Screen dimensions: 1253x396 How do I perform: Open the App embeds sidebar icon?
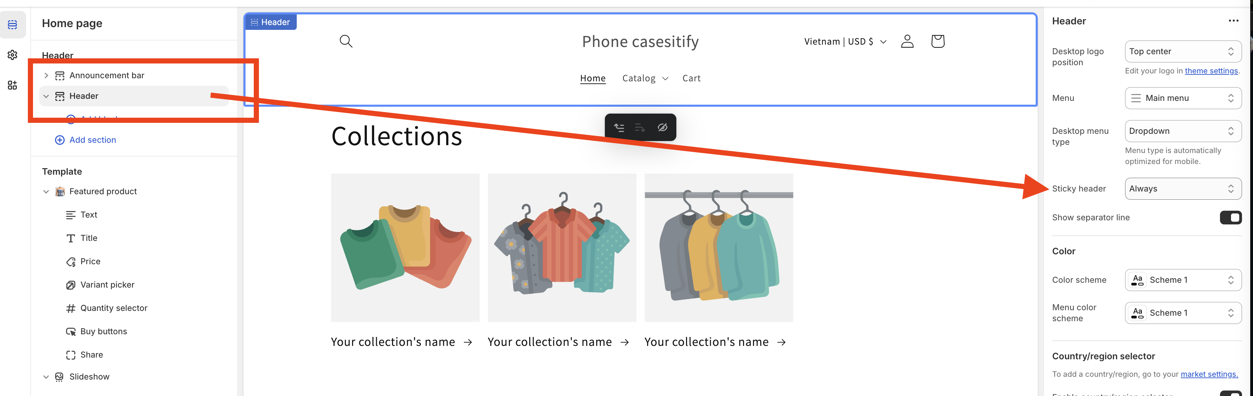(x=13, y=85)
